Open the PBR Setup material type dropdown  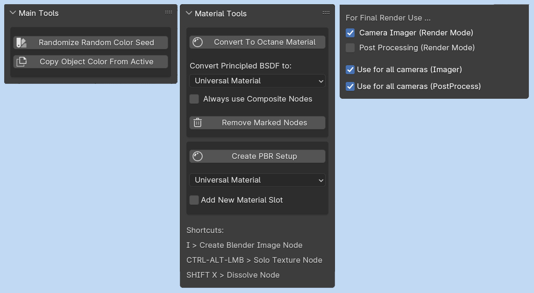257,180
